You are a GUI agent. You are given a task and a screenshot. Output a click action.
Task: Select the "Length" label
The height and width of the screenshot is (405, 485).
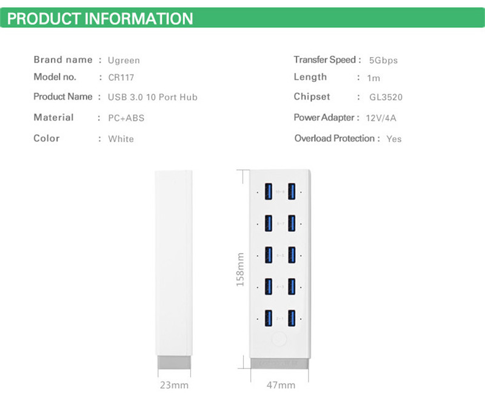click(x=310, y=77)
